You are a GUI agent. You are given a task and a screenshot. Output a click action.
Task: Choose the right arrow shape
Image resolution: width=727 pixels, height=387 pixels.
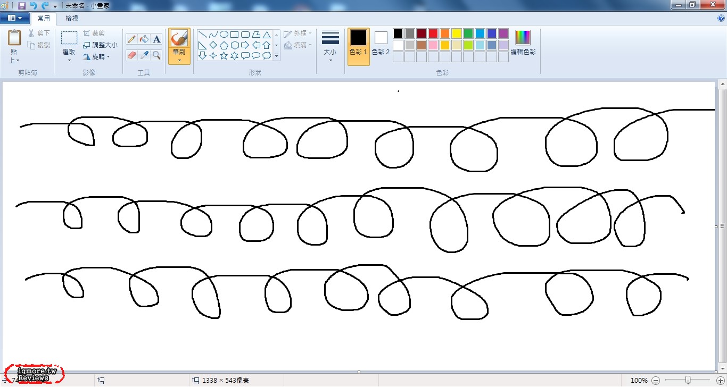(245, 45)
